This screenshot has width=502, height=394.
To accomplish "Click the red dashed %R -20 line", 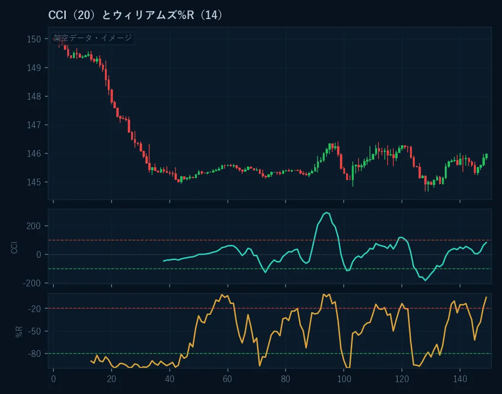I will tap(270, 309).
